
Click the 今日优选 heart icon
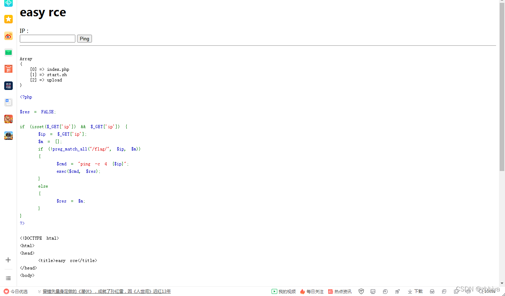[6, 291]
